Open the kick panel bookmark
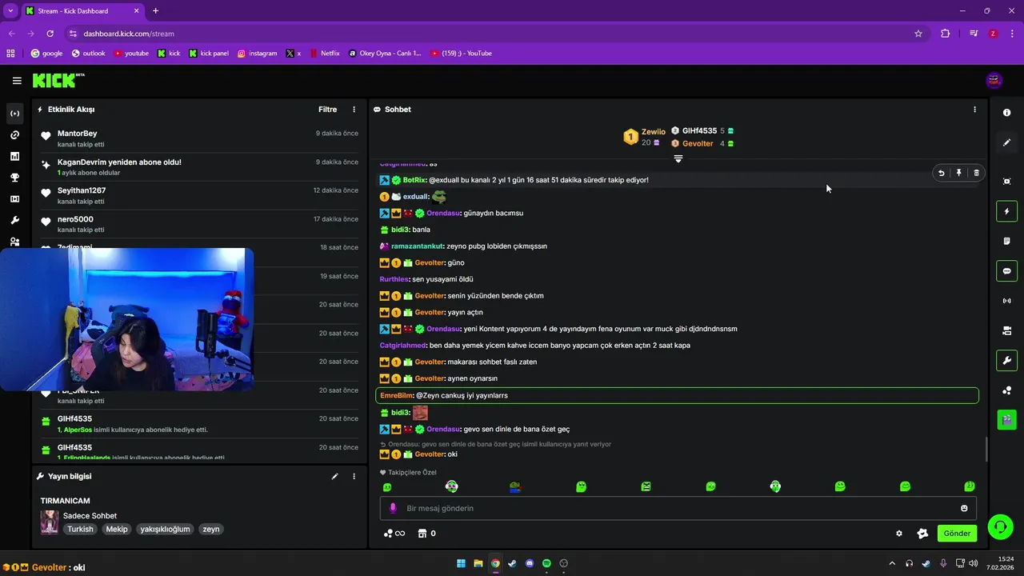 point(209,54)
